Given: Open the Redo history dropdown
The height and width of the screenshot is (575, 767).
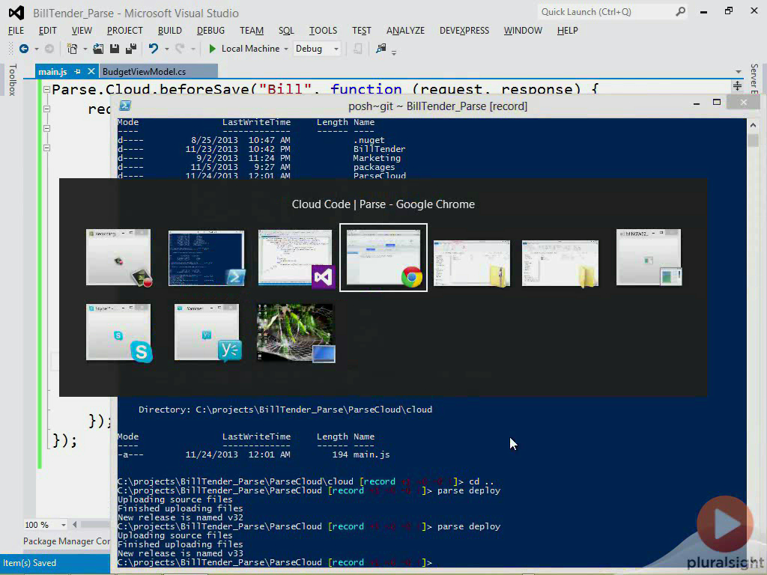Looking at the screenshot, I should [x=193, y=49].
